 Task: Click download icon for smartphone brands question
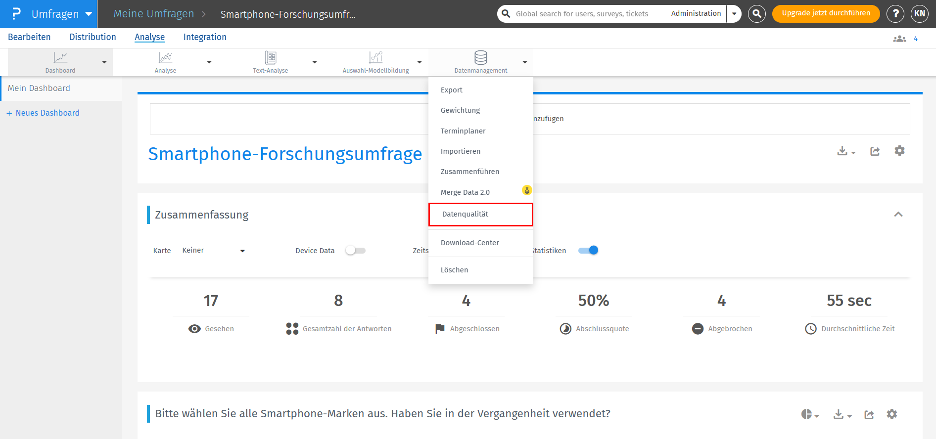842,414
